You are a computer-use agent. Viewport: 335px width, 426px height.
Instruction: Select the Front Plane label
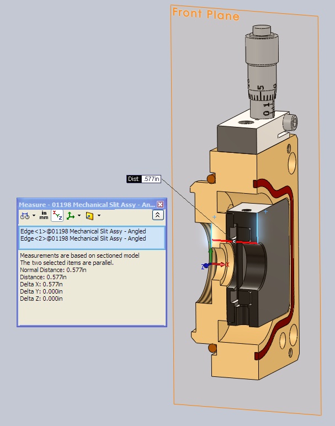[206, 14]
